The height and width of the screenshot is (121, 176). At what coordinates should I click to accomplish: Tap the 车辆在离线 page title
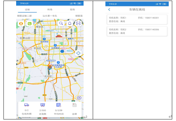click(137, 9)
